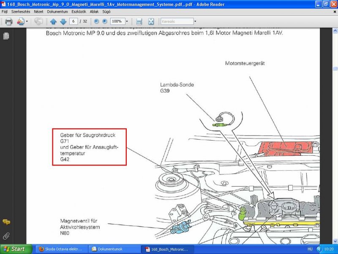Open the Súgó menu
This screenshot has width=338, height=254.
(106, 12)
